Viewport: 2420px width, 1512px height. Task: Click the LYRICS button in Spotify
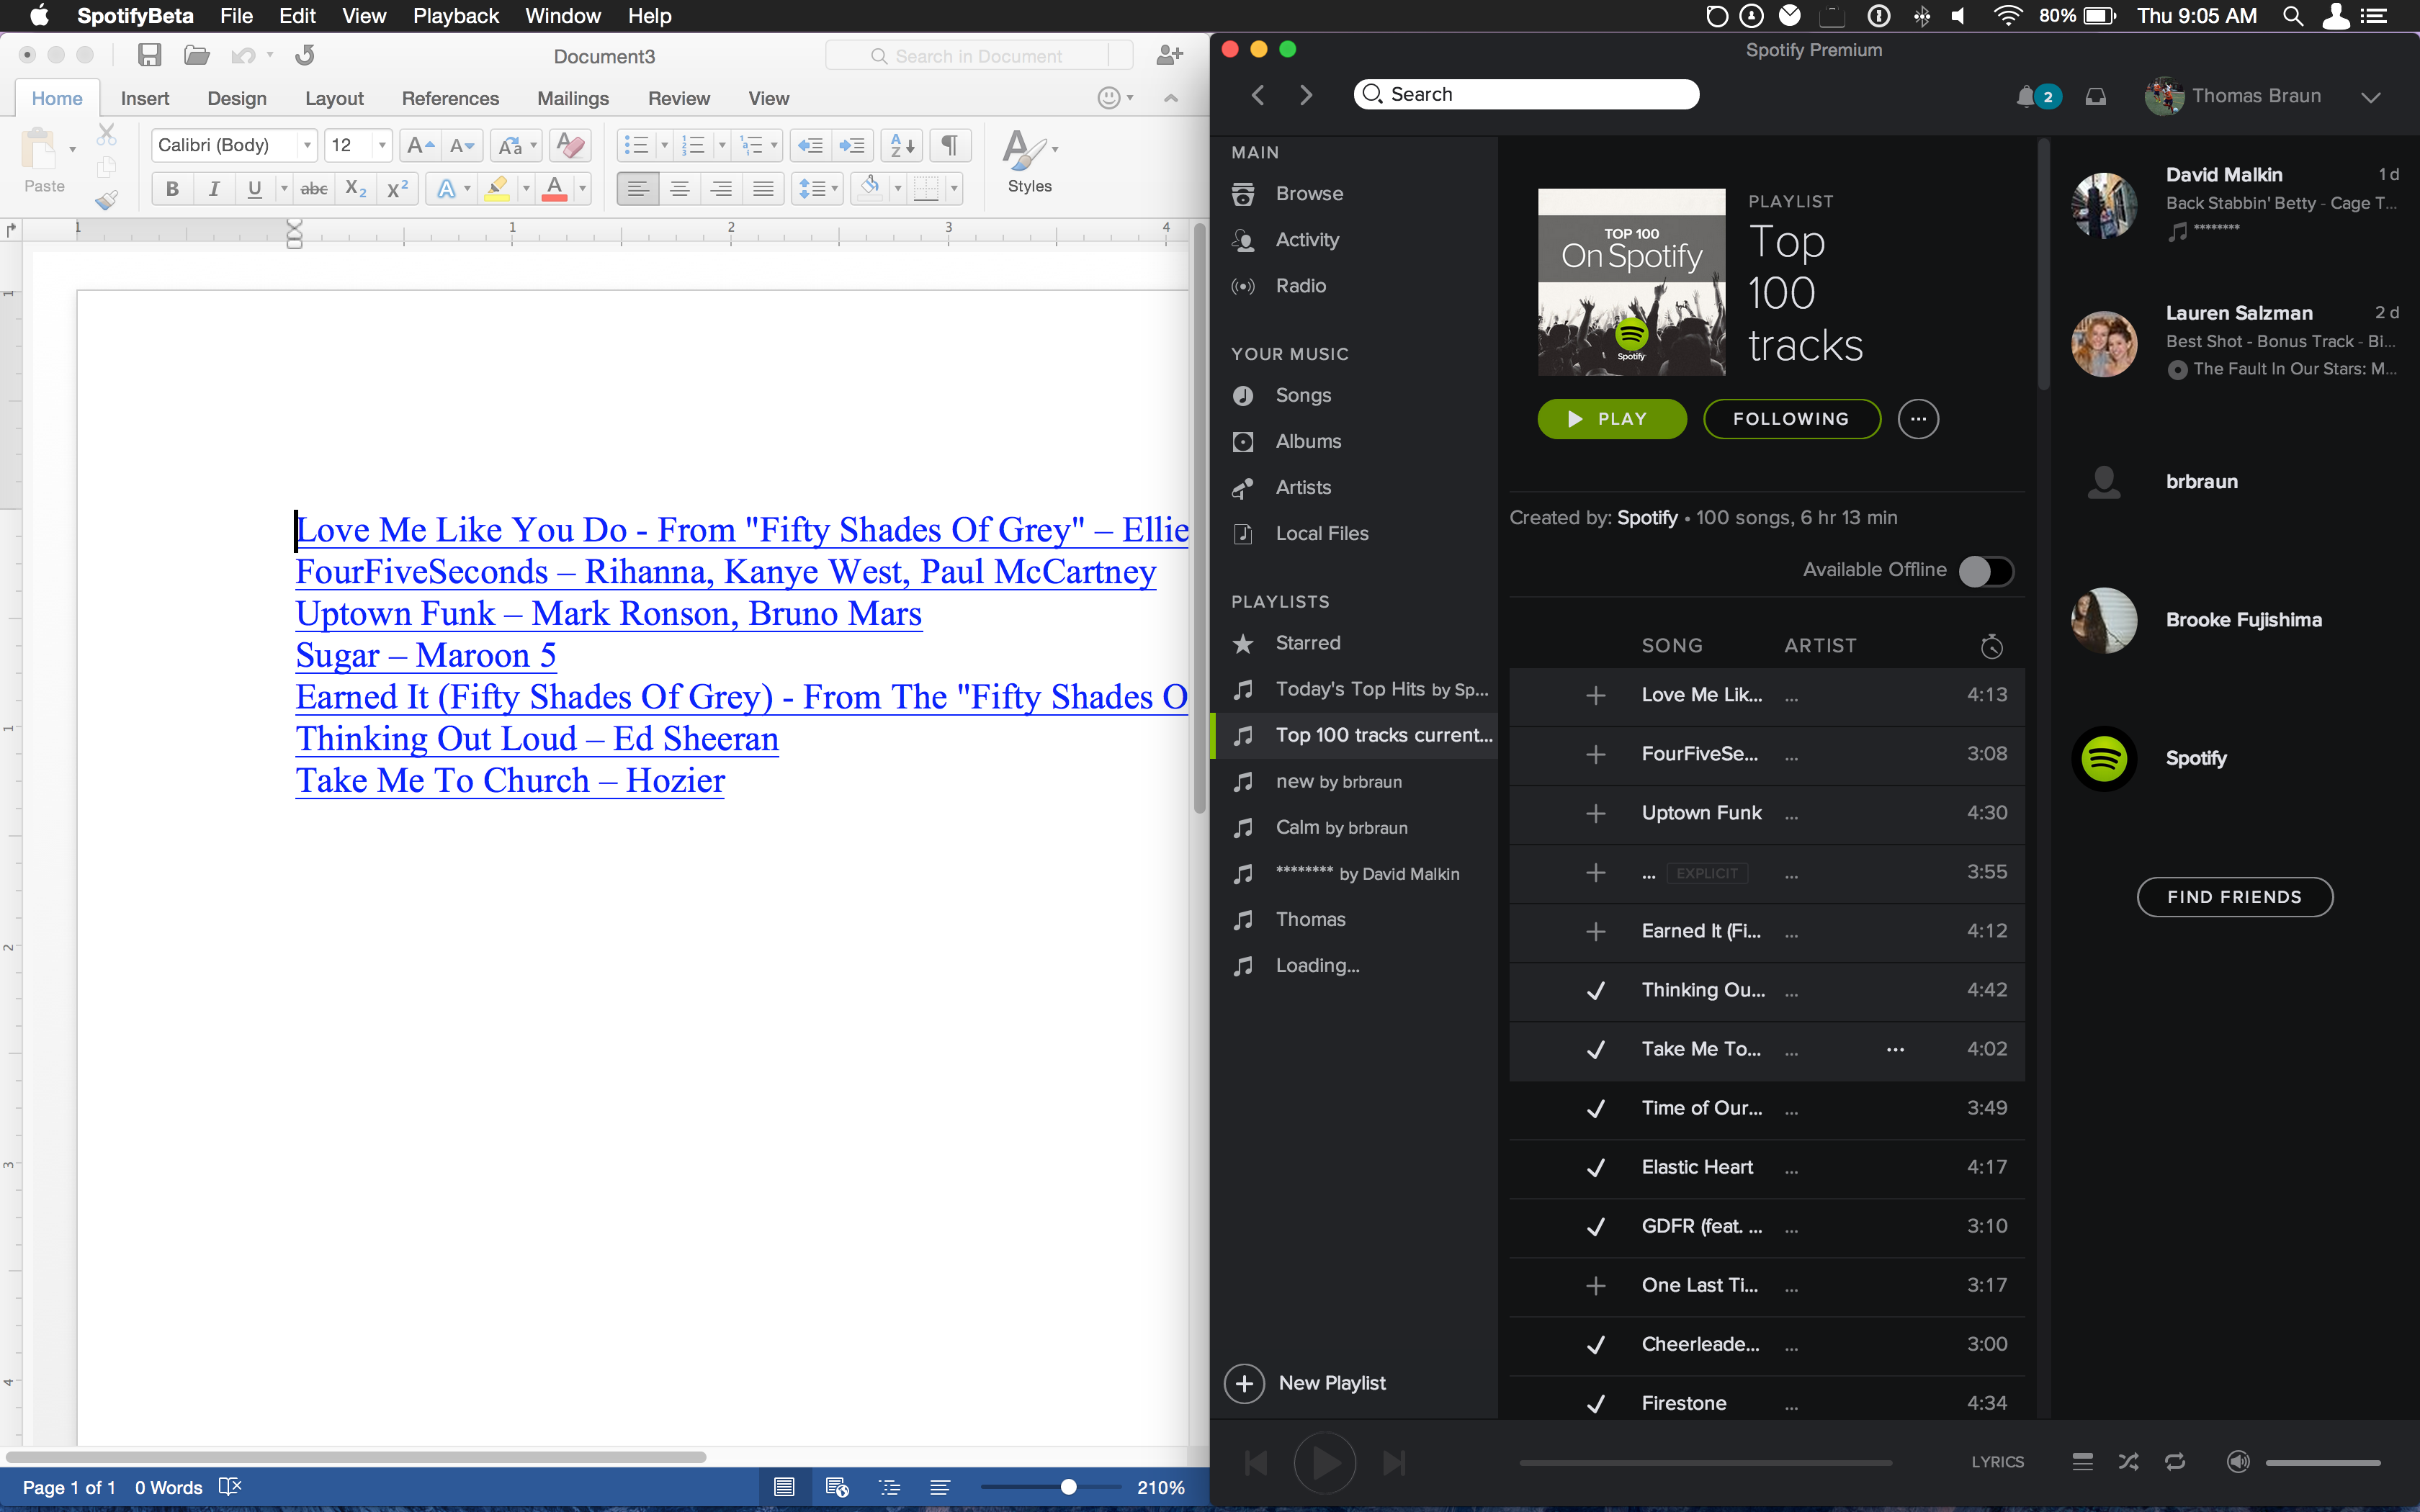pos(1997,1462)
